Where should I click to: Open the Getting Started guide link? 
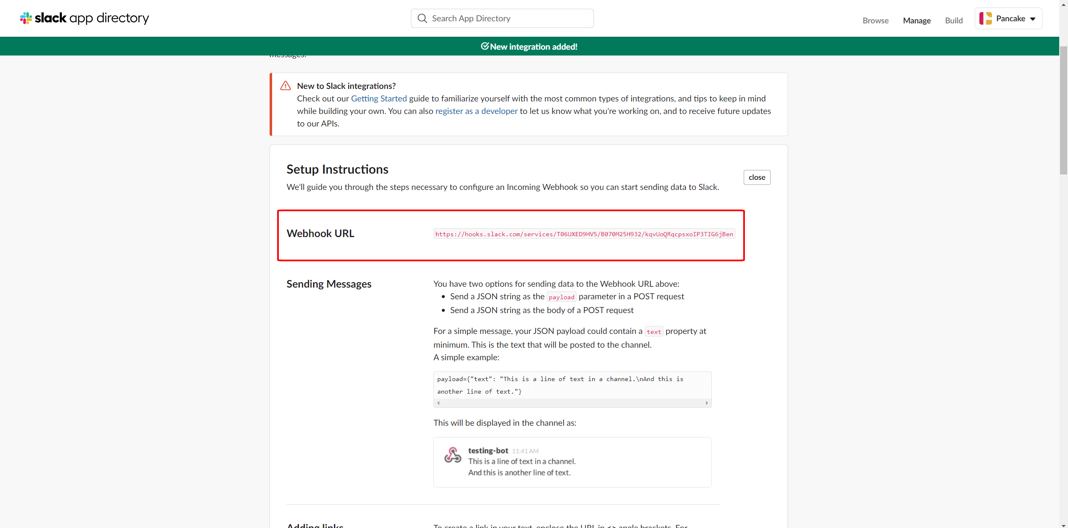coord(379,99)
